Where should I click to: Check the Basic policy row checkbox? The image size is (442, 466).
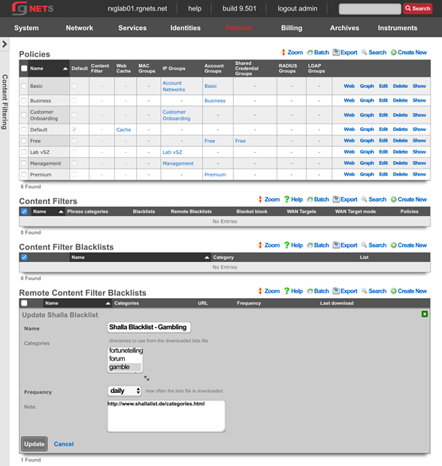24,86
